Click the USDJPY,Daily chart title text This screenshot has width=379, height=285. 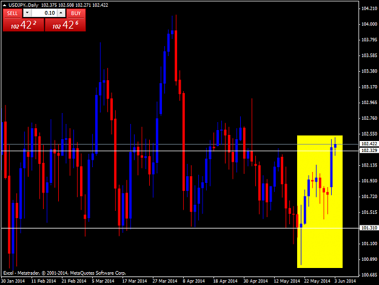(x=24, y=5)
